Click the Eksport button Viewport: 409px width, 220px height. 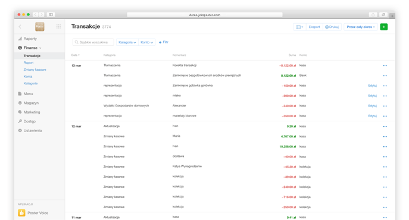tap(314, 27)
